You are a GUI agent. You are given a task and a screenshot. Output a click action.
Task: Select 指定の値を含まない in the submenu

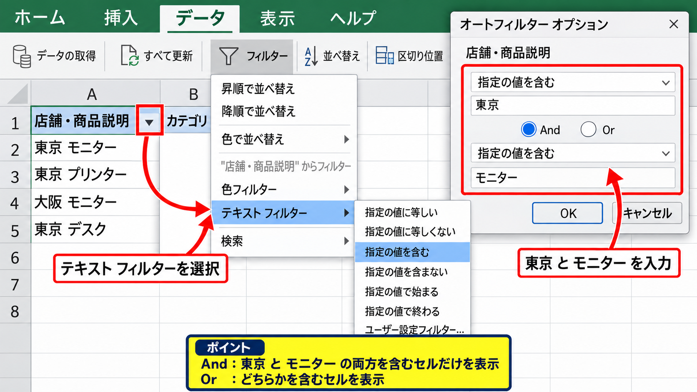point(412,272)
